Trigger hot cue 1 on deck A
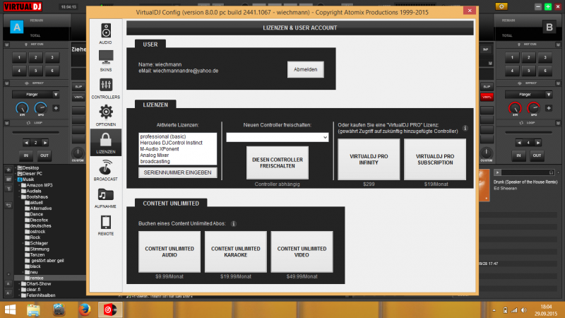565x318 pixels. tap(19, 57)
